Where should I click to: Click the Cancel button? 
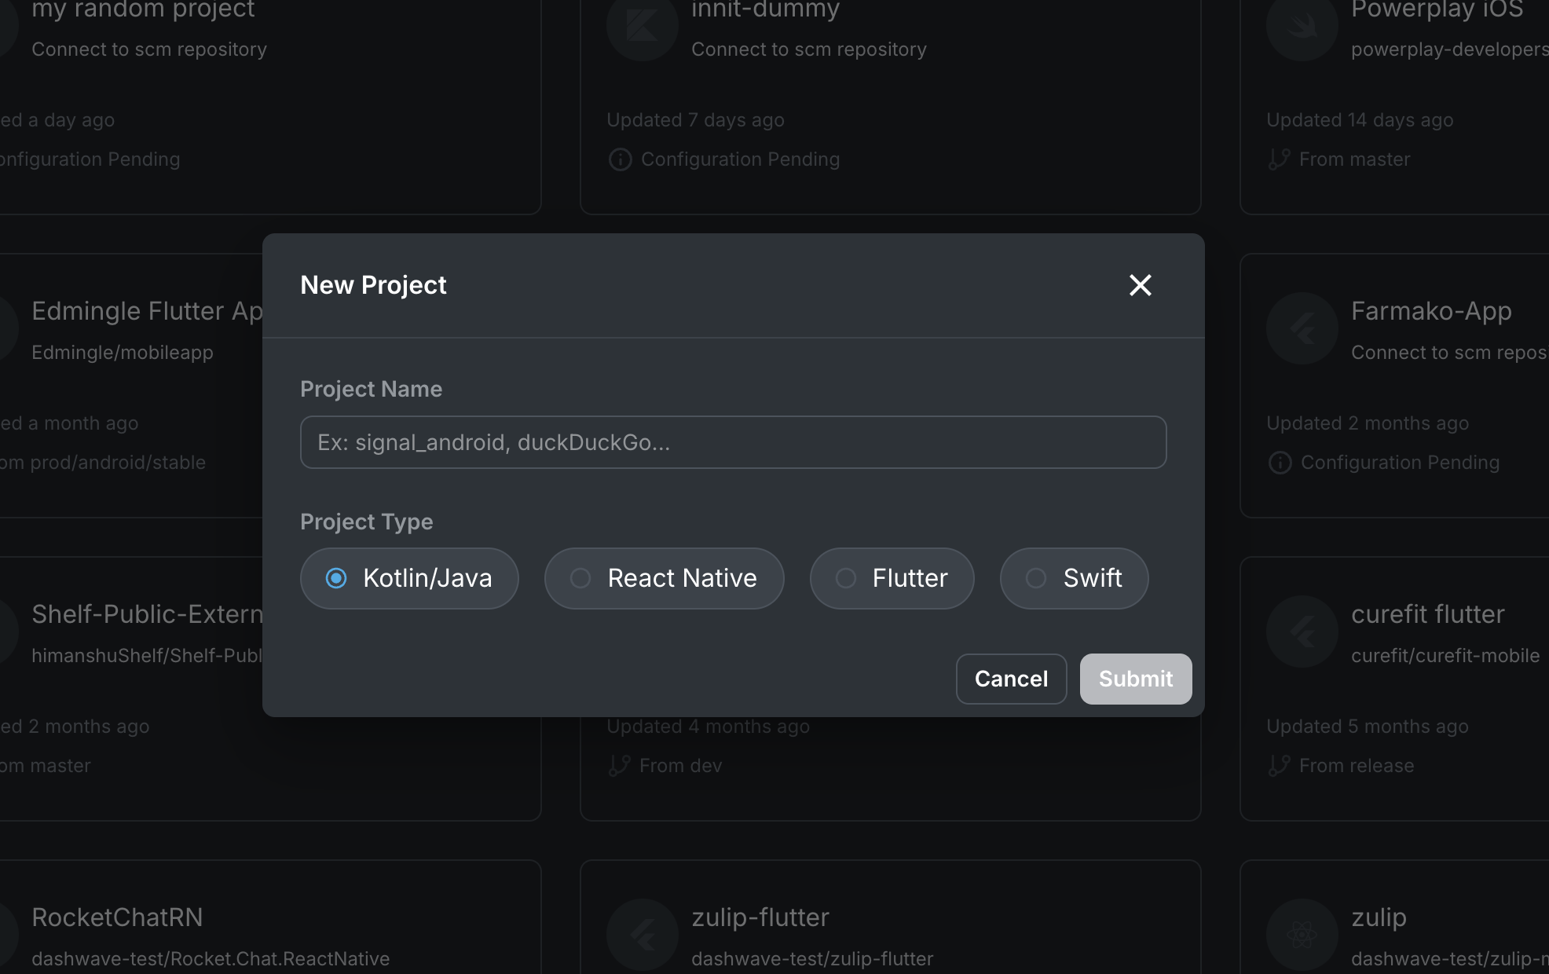[x=1011, y=679]
